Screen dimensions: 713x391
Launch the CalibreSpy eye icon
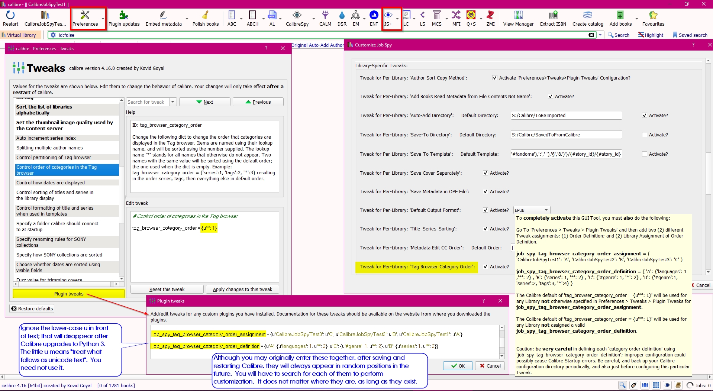pyautogui.click(x=297, y=19)
